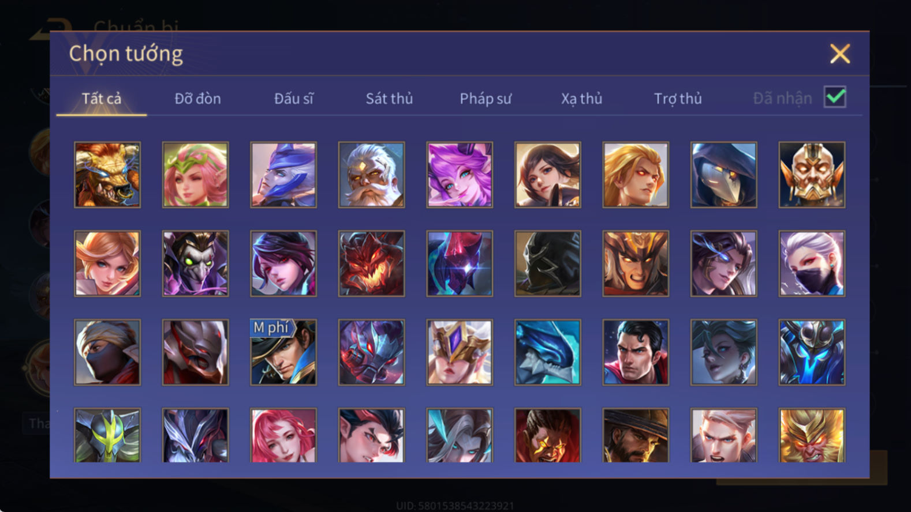
Task: Close the "Chọn tướng" dialog
Action: (840, 54)
